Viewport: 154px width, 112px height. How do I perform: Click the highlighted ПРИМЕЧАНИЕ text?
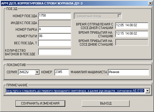pos(75,91)
